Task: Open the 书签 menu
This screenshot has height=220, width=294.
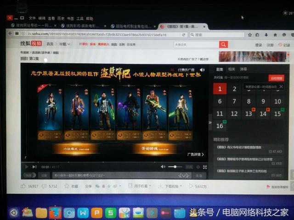Action: 70,18
